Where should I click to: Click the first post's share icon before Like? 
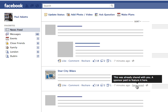point(59,61)
